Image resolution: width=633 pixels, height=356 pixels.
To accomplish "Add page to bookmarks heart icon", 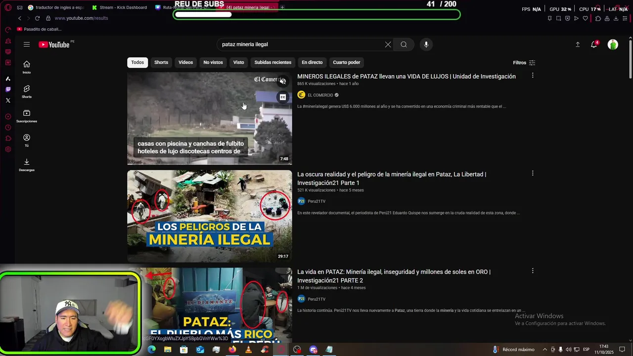I will click(x=586, y=18).
